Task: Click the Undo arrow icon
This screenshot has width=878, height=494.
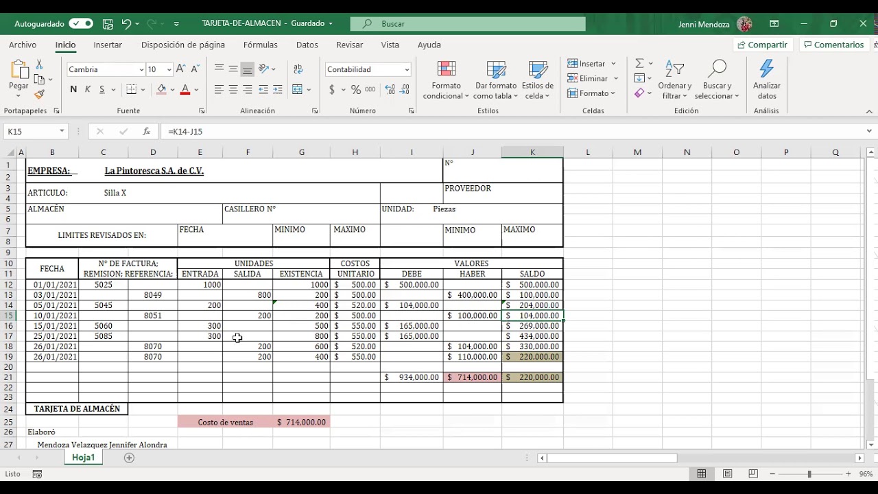Action: pyautogui.click(x=126, y=23)
